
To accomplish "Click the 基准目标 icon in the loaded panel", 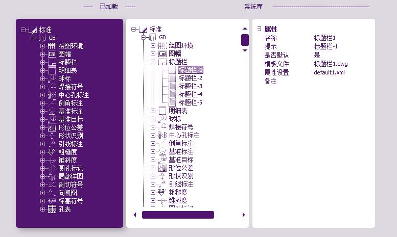I will point(52,119).
